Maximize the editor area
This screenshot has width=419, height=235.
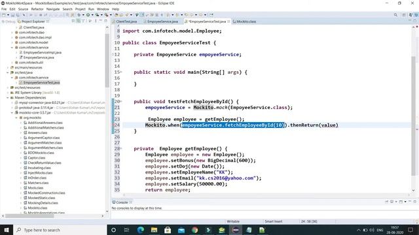click(415, 21)
